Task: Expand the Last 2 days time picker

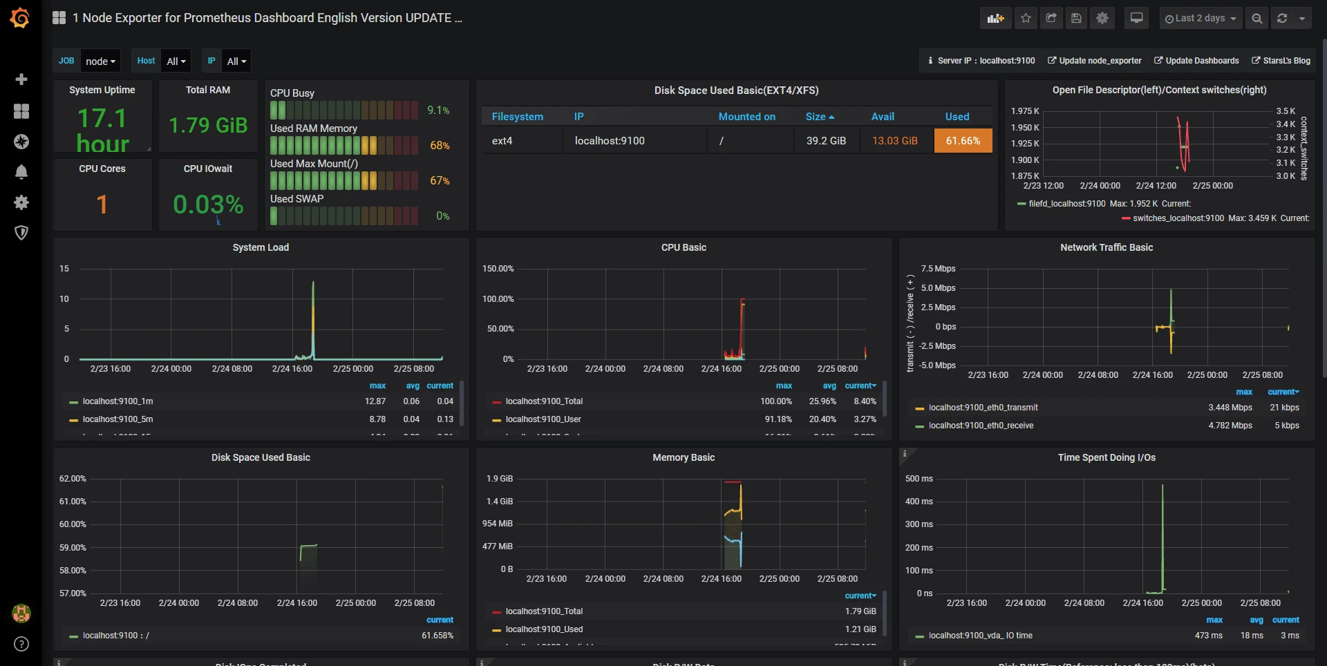Action: pos(1201,19)
